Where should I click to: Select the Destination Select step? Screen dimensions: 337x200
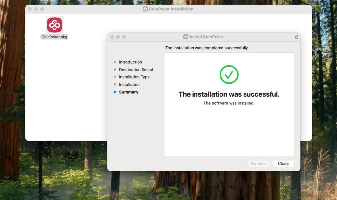tap(136, 70)
